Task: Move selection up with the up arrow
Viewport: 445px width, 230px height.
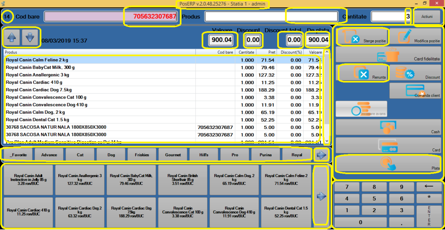Action: coord(12,37)
